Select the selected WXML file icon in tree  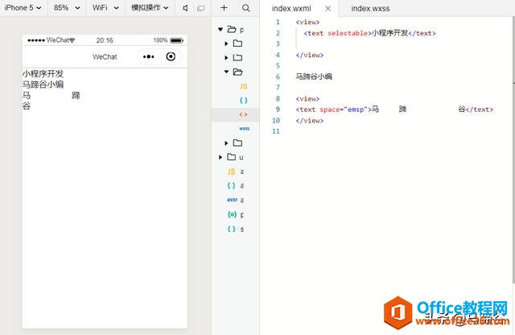pyautogui.click(x=243, y=114)
